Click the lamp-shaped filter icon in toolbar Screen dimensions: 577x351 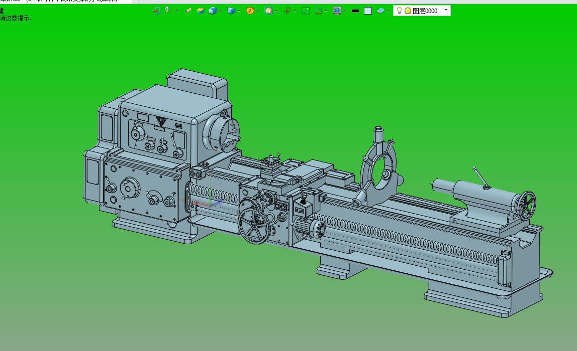pos(167,11)
